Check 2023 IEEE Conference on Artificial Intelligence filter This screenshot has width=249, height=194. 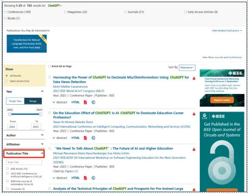(8, 173)
